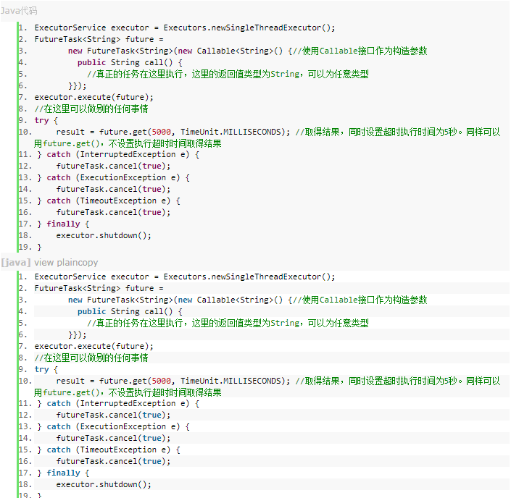Click "catch (TimeoutException e)" in the [java] block
This screenshot has height=498, width=519.
coord(109,450)
